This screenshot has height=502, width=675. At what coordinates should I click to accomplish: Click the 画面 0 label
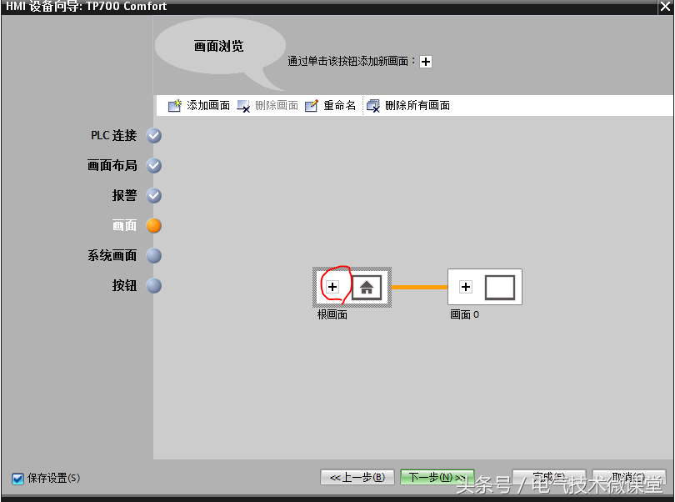pyautogui.click(x=464, y=315)
